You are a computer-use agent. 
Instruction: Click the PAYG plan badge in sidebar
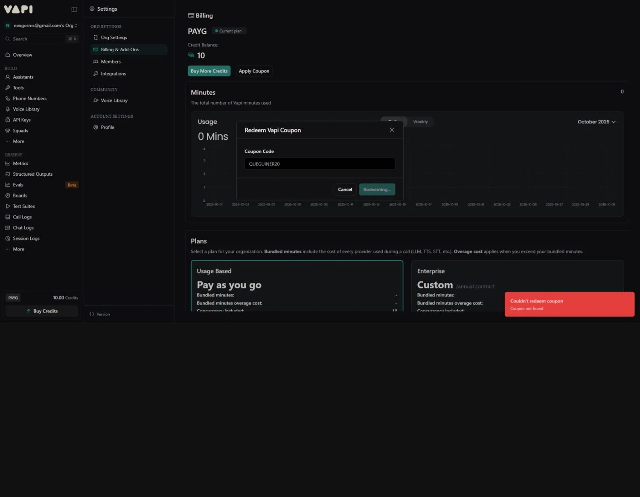[x=13, y=298]
